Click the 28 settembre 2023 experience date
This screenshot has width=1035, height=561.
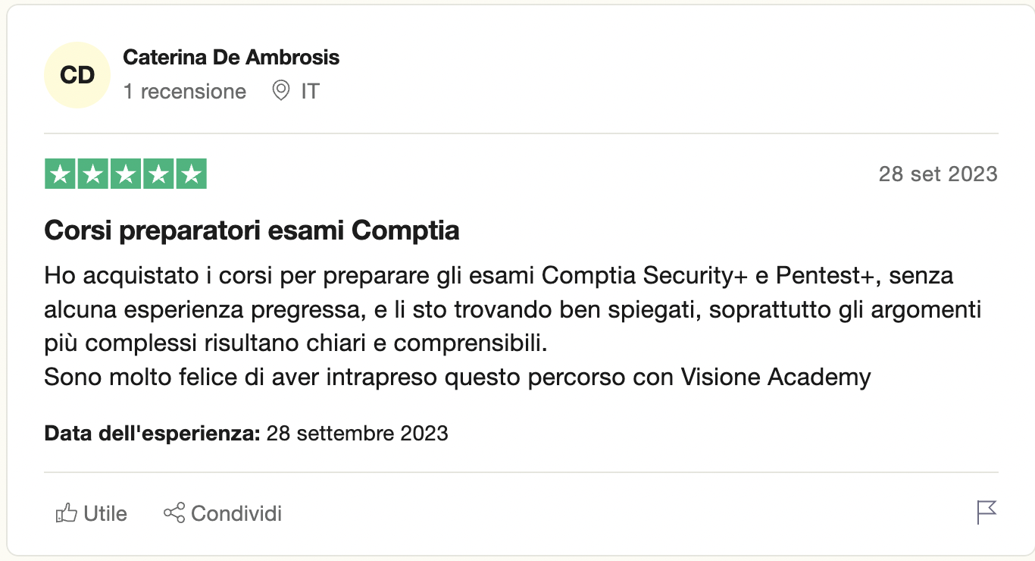[357, 434]
